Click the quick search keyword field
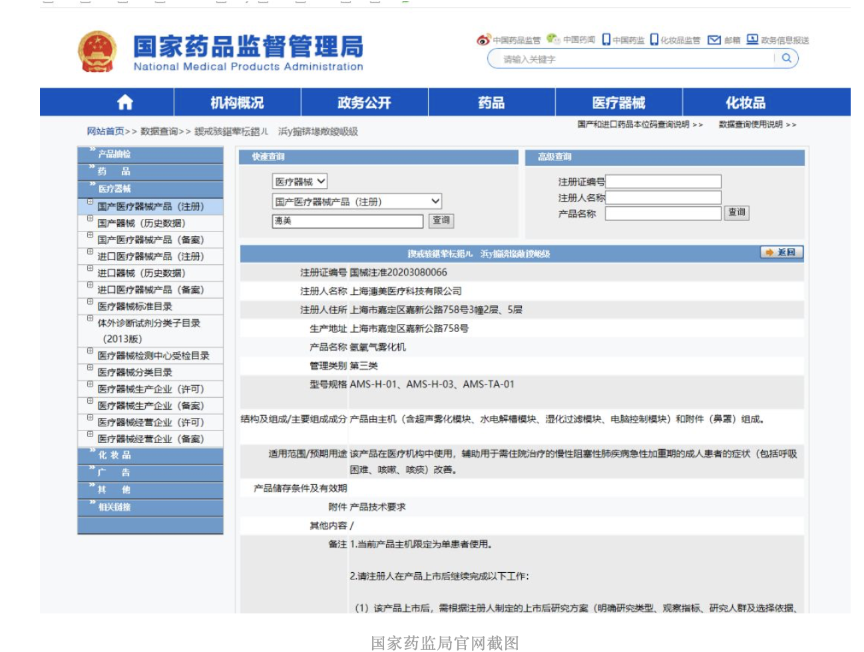This screenshot has width=864, height=652. click(347, 221)
